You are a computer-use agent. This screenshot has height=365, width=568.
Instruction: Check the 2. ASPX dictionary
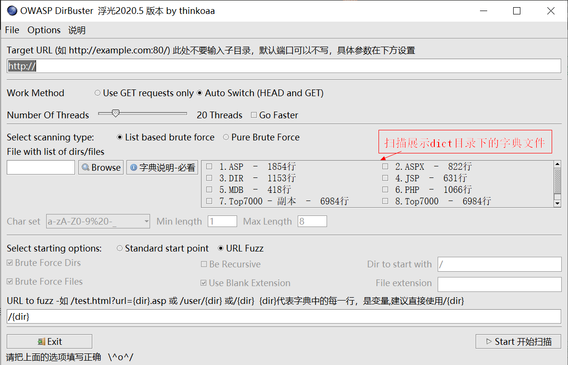[x=385, y=166]
